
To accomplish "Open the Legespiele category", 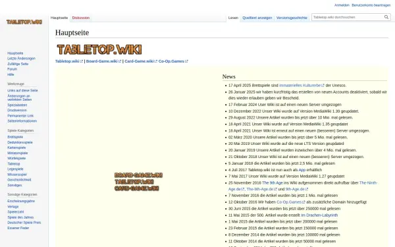I will (x=15, y=169).
